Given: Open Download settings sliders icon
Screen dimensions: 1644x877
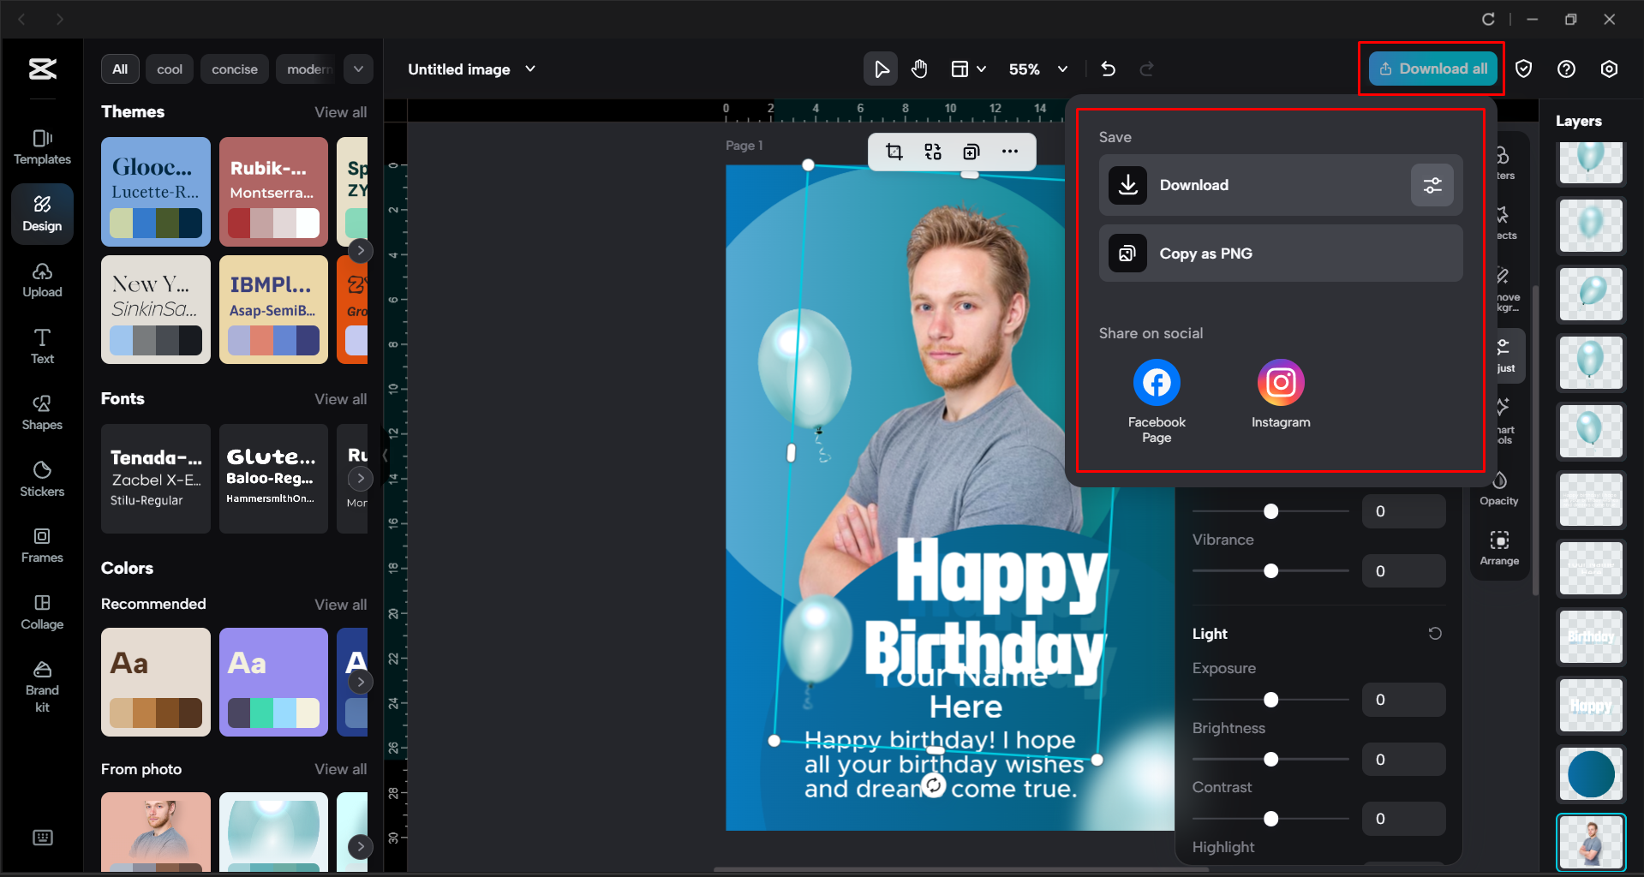Looking at the screenshot, I should tap(1432, 185).
